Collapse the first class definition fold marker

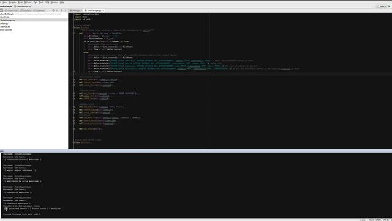pos(73,28)
